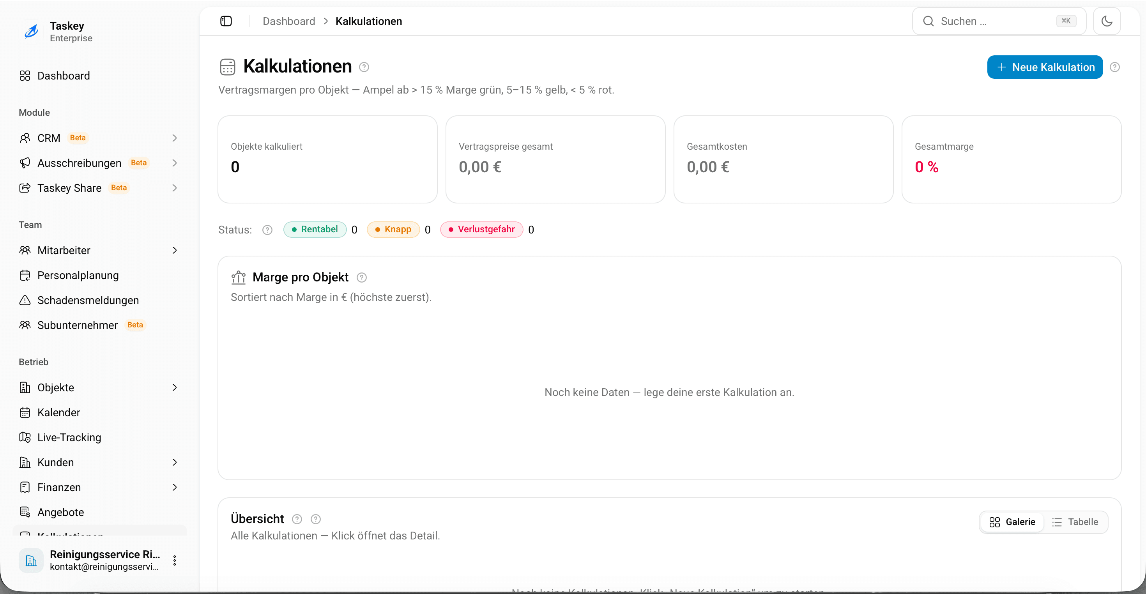
Task: Focus the Suchen search field
Action: tap(999, 21)
